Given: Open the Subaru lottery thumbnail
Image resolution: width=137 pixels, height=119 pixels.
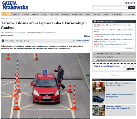Looking at the screenshot, I should coord(99,99).
